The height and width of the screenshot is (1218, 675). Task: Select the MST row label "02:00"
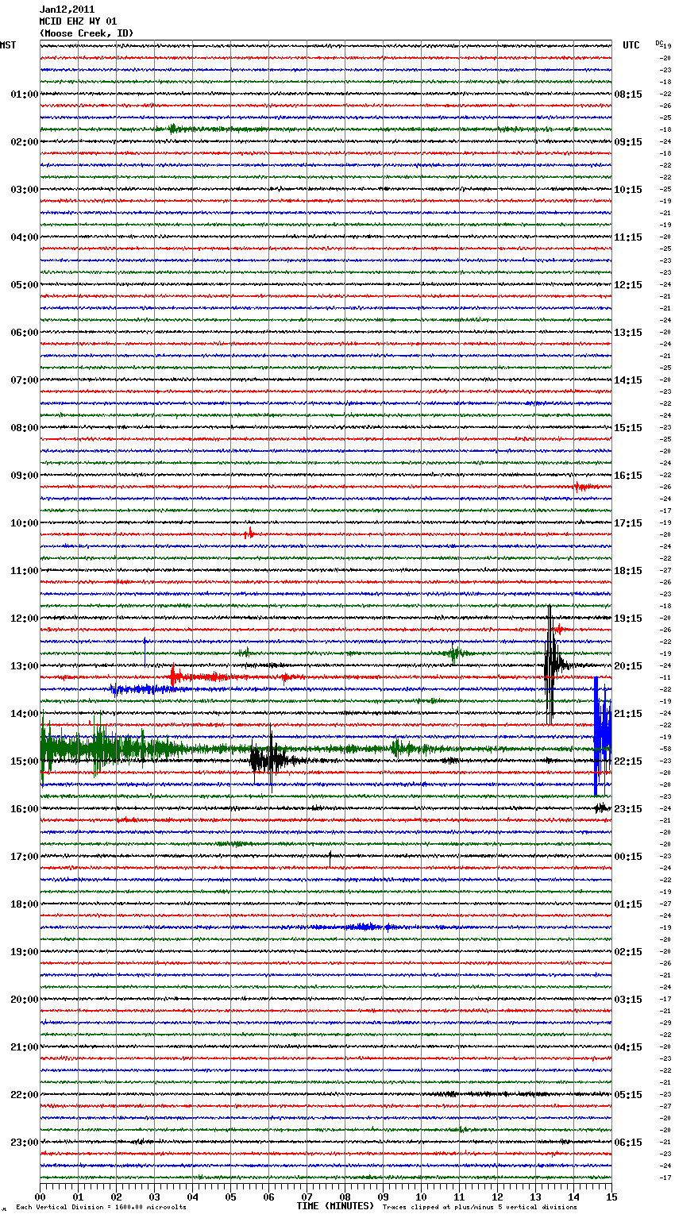[24, 142]
